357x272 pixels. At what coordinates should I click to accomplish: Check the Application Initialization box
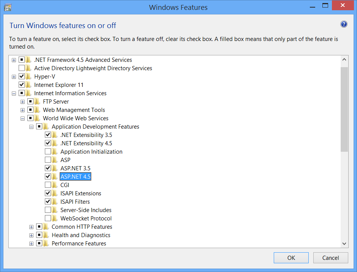tap(48, 151)
